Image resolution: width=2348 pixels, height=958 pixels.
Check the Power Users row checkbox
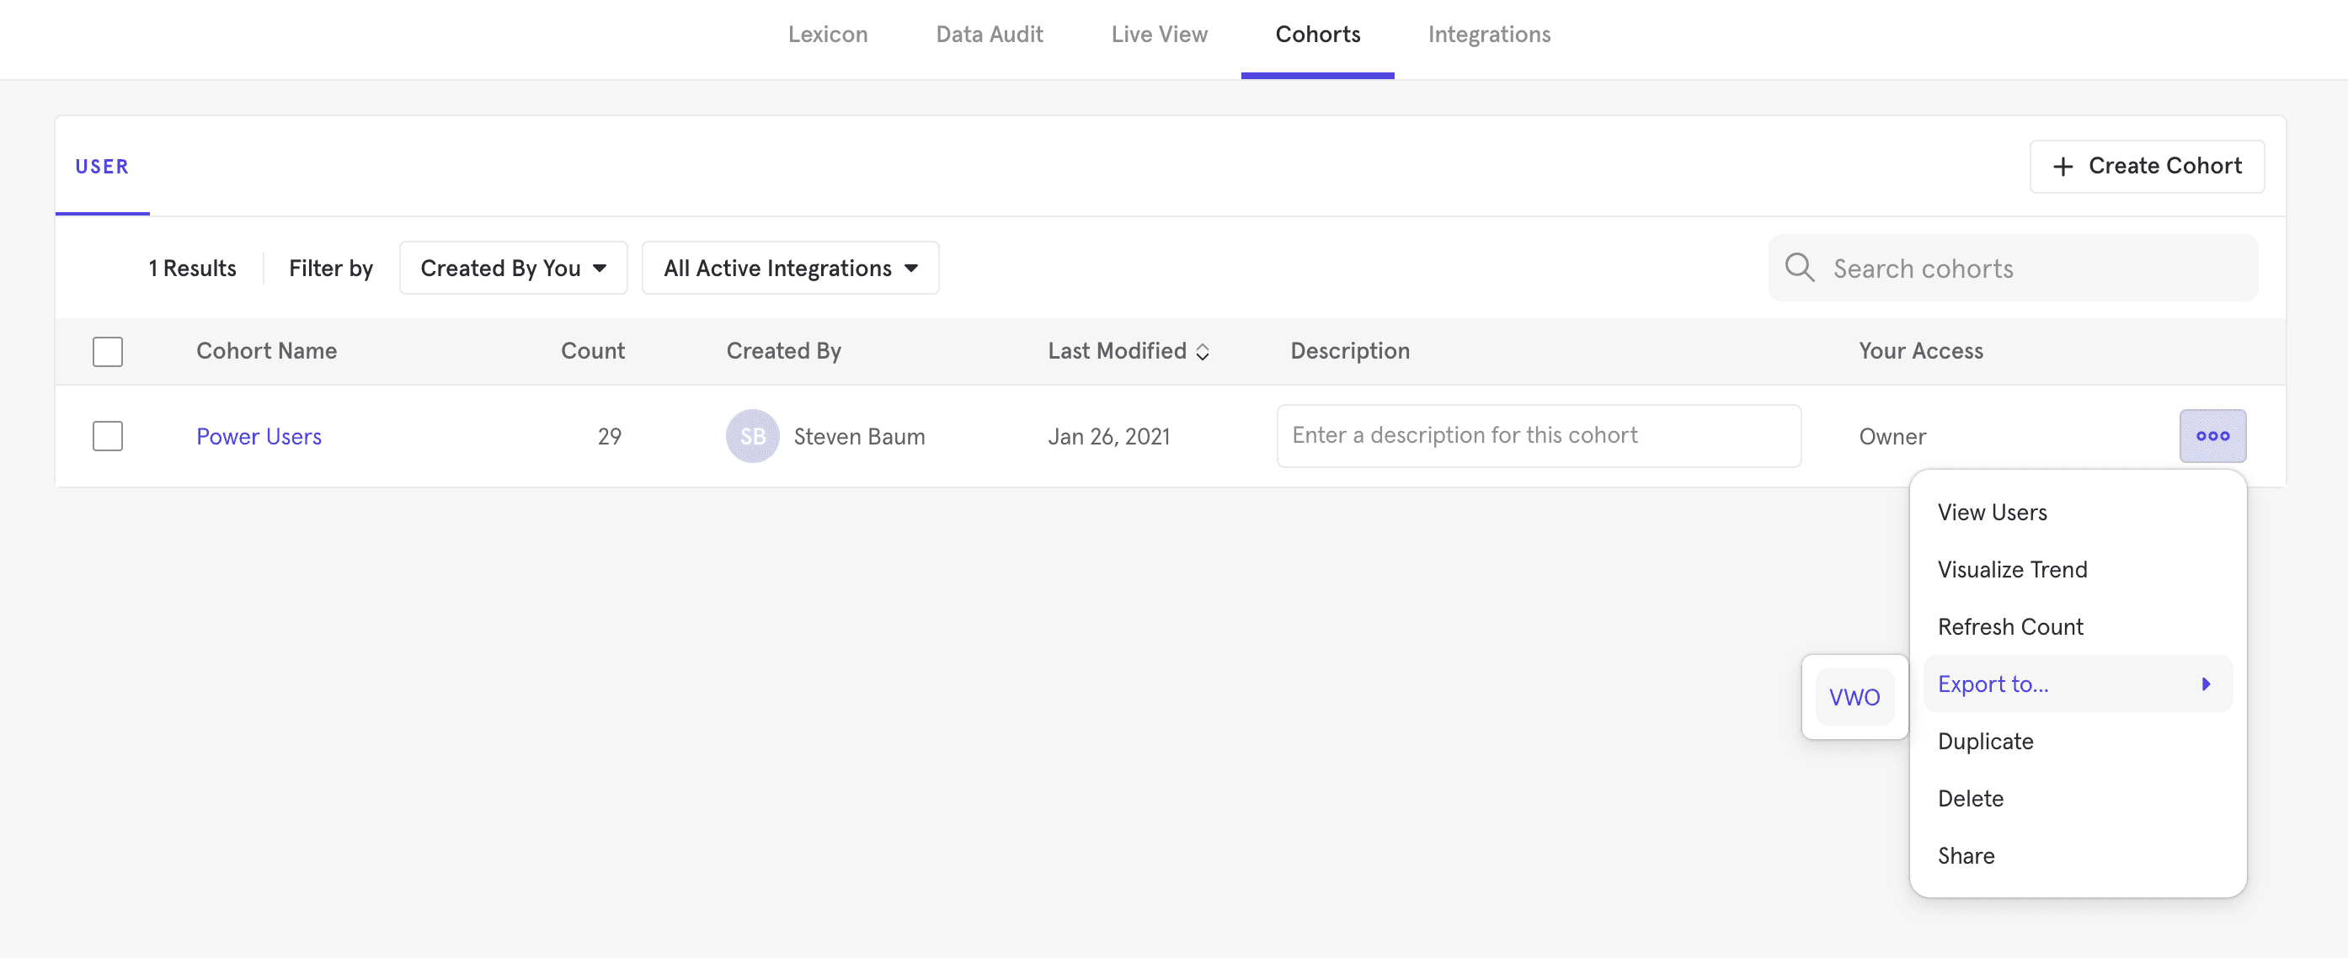[x=108, y=436]
